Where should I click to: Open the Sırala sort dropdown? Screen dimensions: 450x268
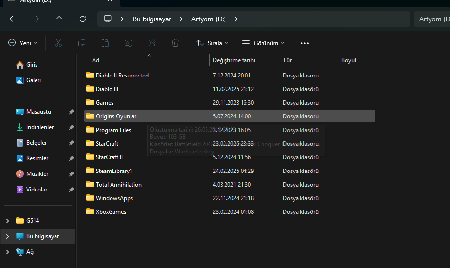point(212,43)
